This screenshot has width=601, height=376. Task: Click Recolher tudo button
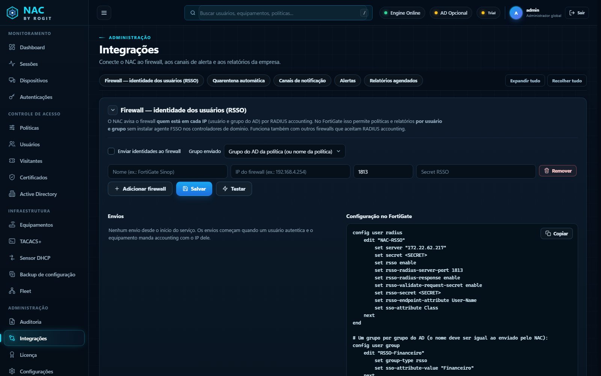pos(567,80)
